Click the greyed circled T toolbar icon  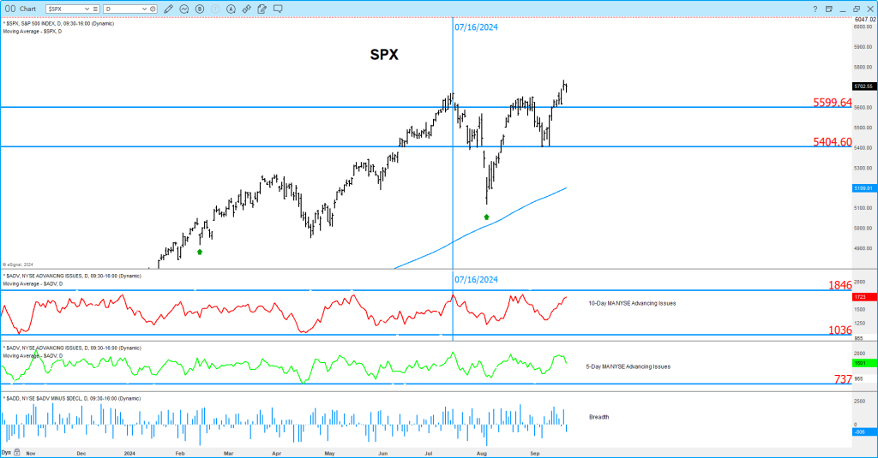[x=215, y=9]
